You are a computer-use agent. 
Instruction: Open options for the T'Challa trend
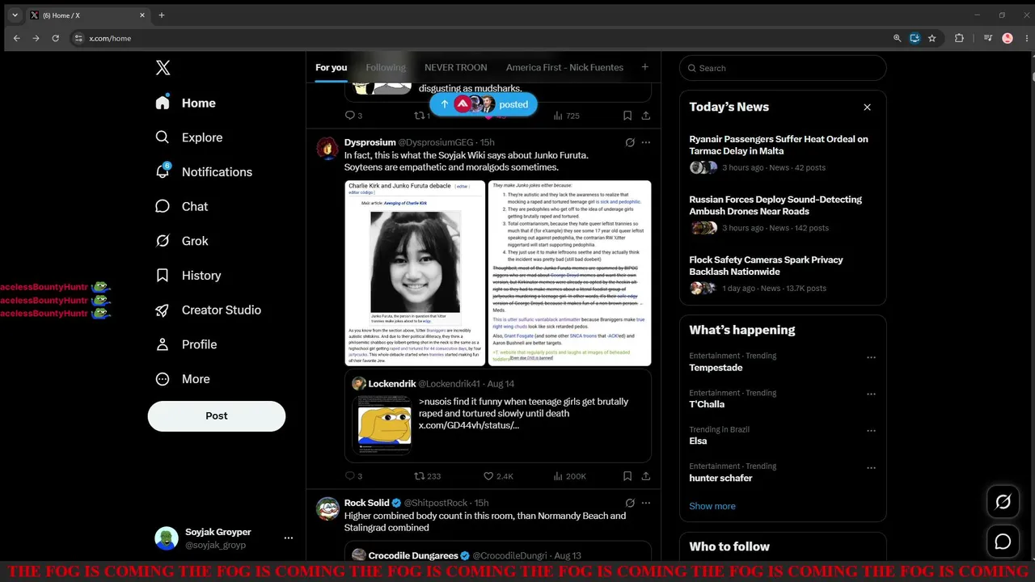pos(871,394)
